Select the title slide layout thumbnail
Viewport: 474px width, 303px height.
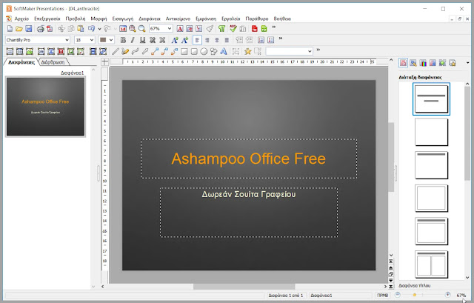tap(431, 99)
